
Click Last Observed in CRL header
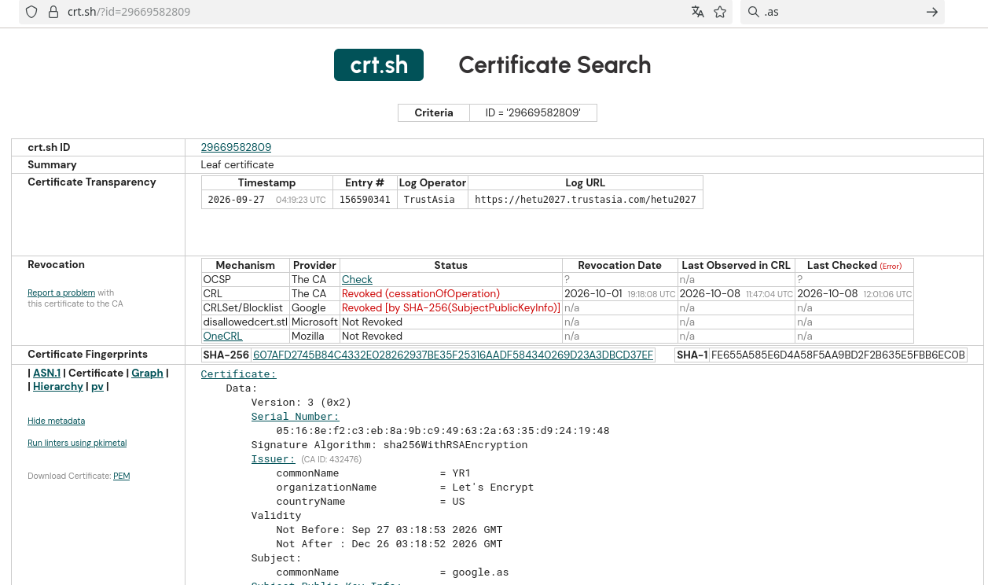(x=736, y=265)
